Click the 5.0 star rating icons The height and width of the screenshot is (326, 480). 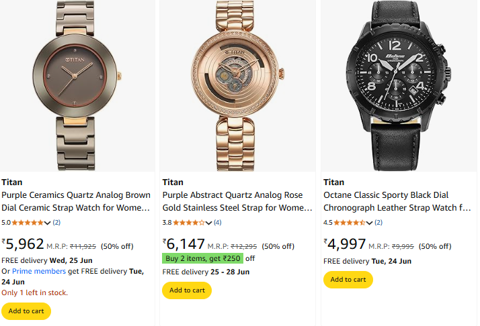click(x=28, y=222)
